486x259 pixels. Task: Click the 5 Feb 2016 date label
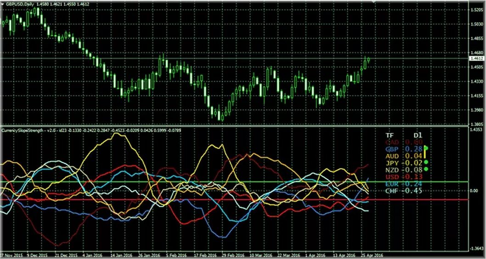[176, 255]
